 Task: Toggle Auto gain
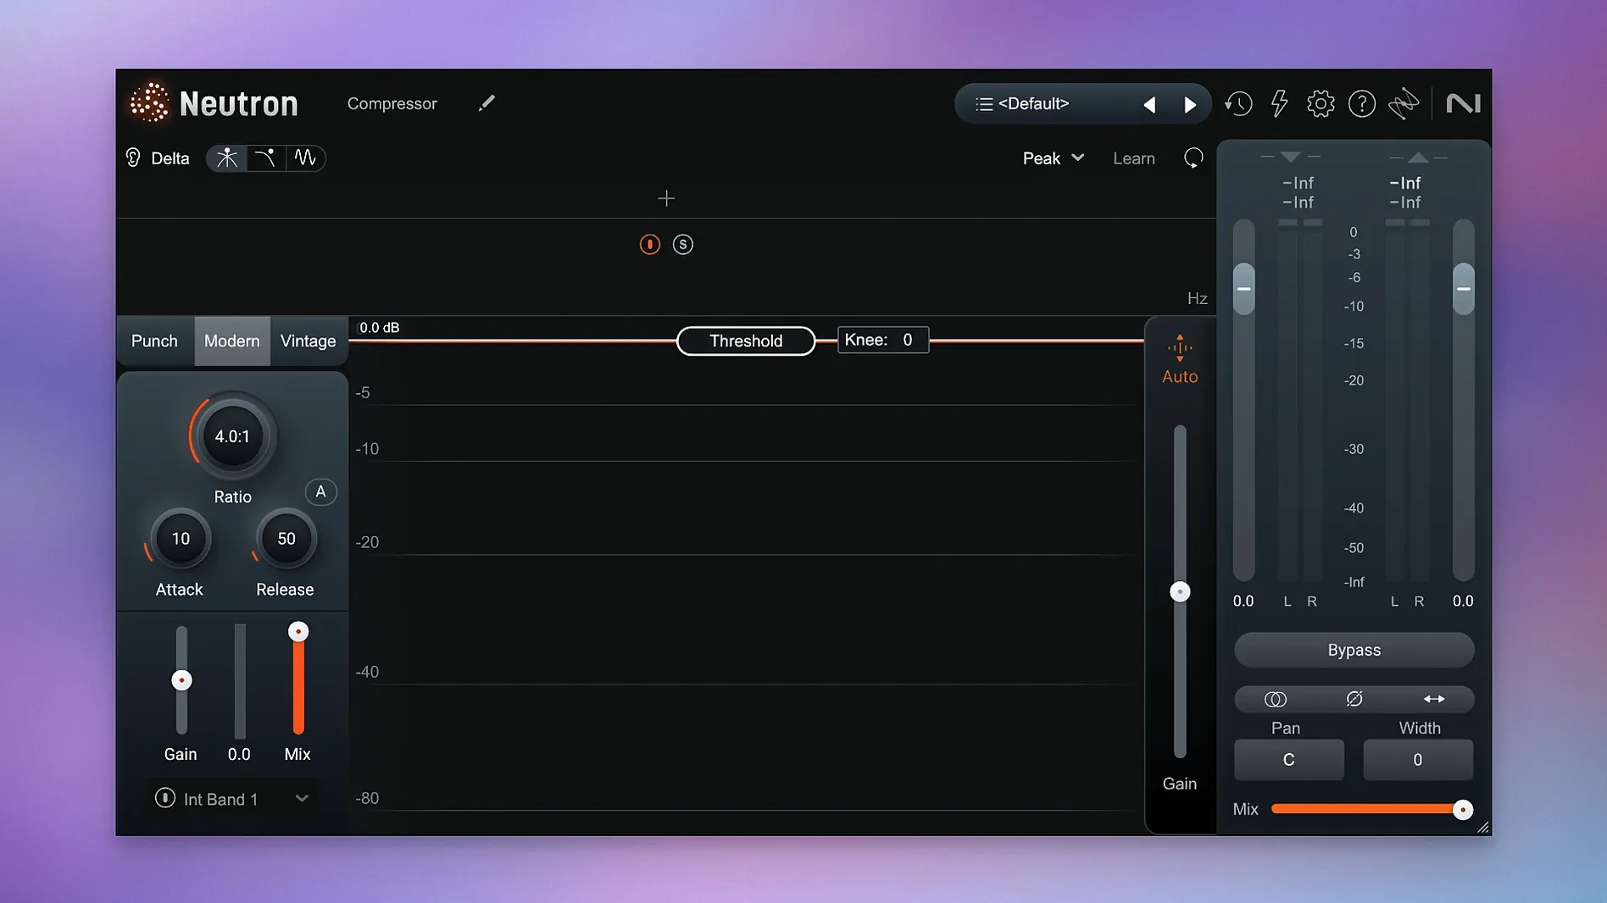coord(1180,360)
